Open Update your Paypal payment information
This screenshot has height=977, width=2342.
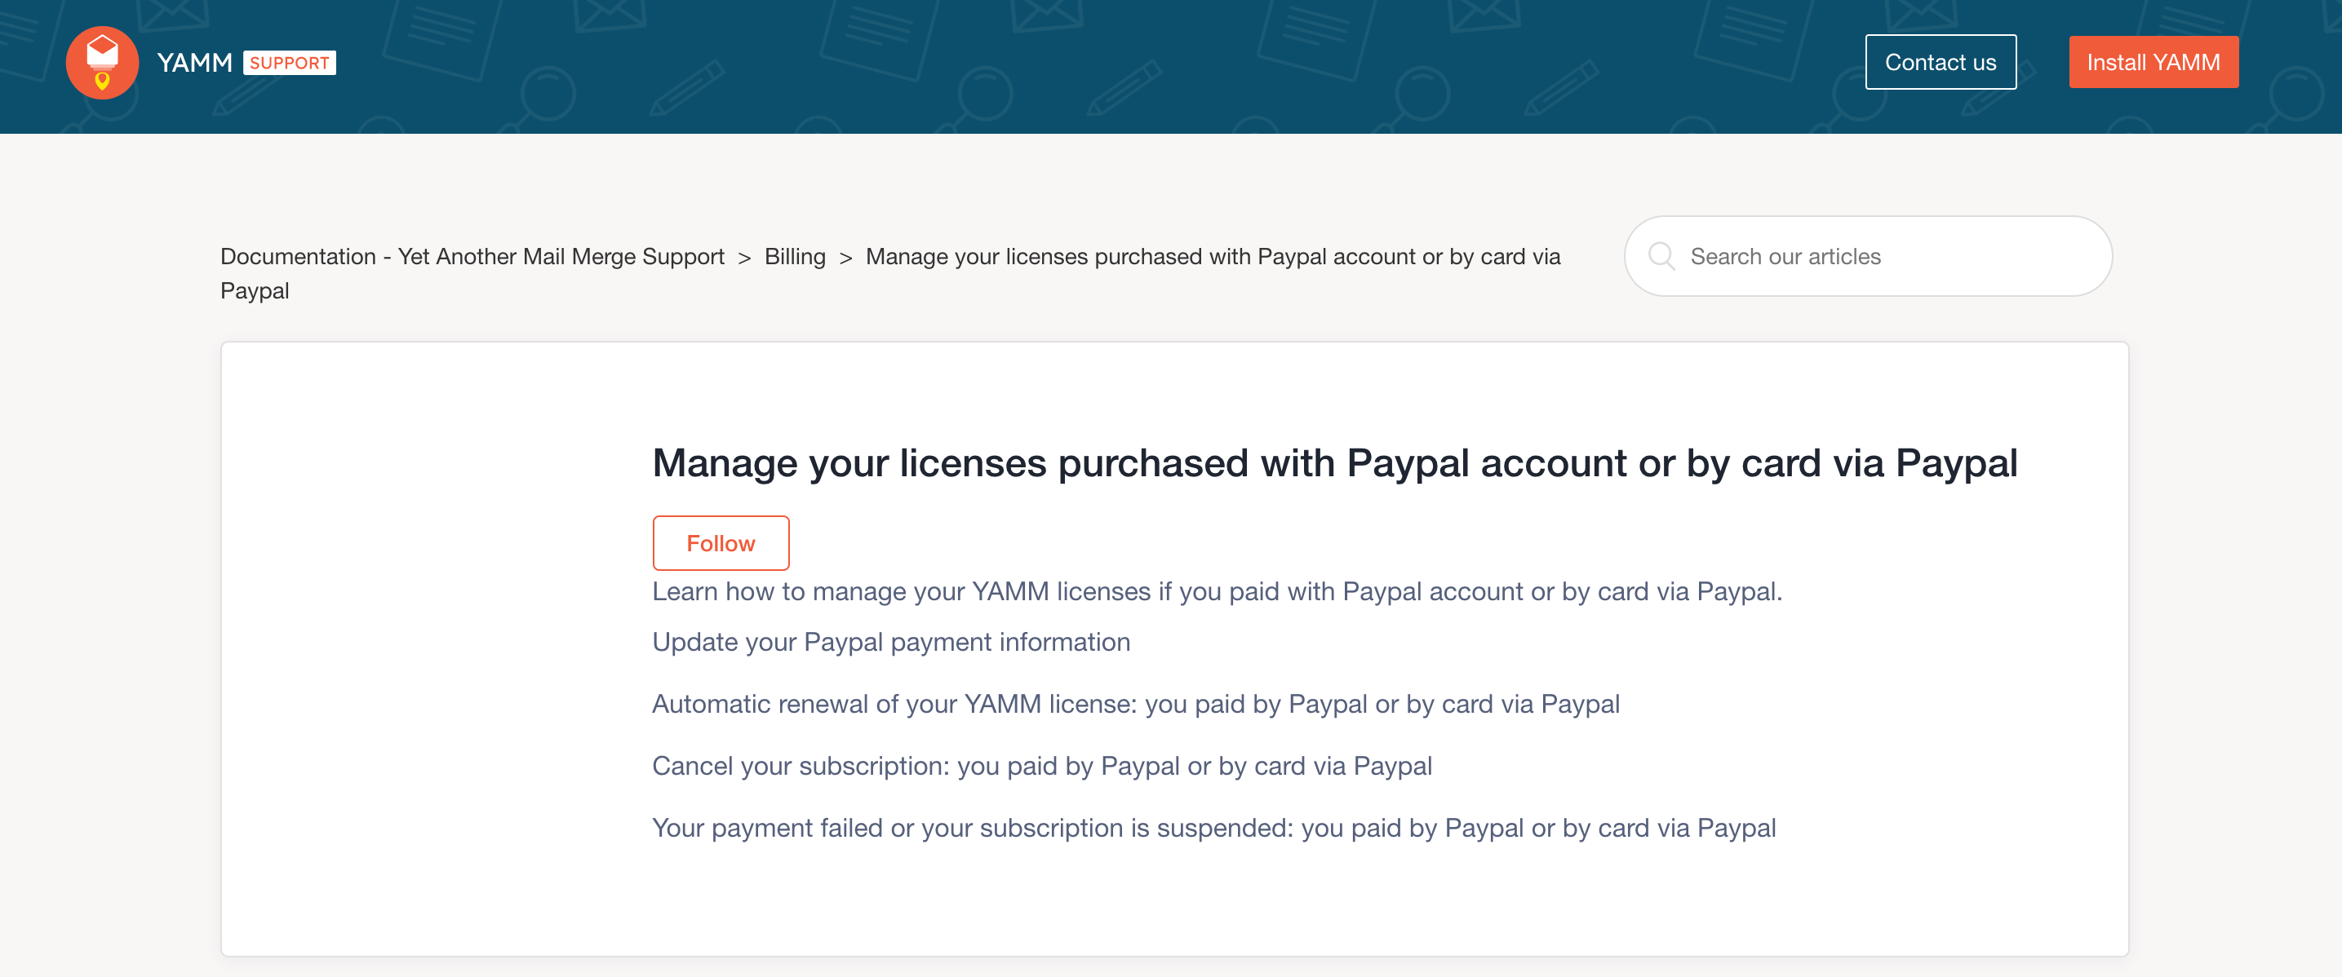(891, 643)
